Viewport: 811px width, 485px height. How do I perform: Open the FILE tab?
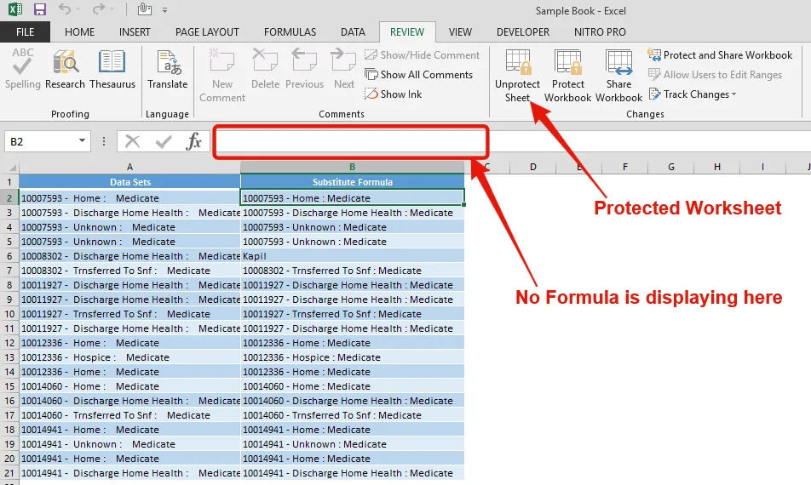[x=25, y=32]
